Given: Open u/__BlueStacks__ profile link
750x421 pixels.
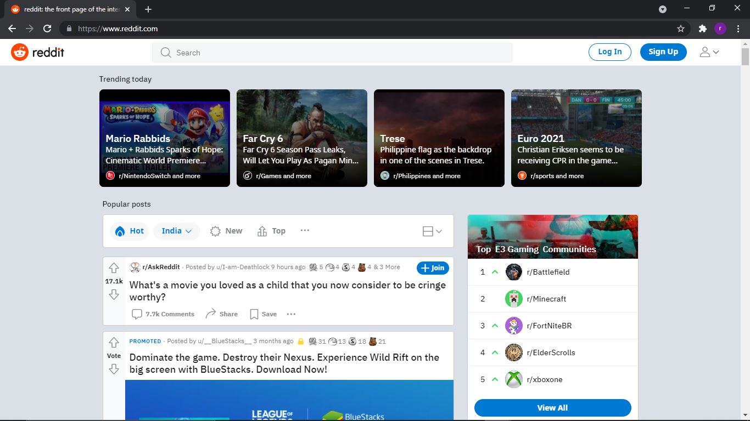Looking at the screenshot, I should (225, 341).
